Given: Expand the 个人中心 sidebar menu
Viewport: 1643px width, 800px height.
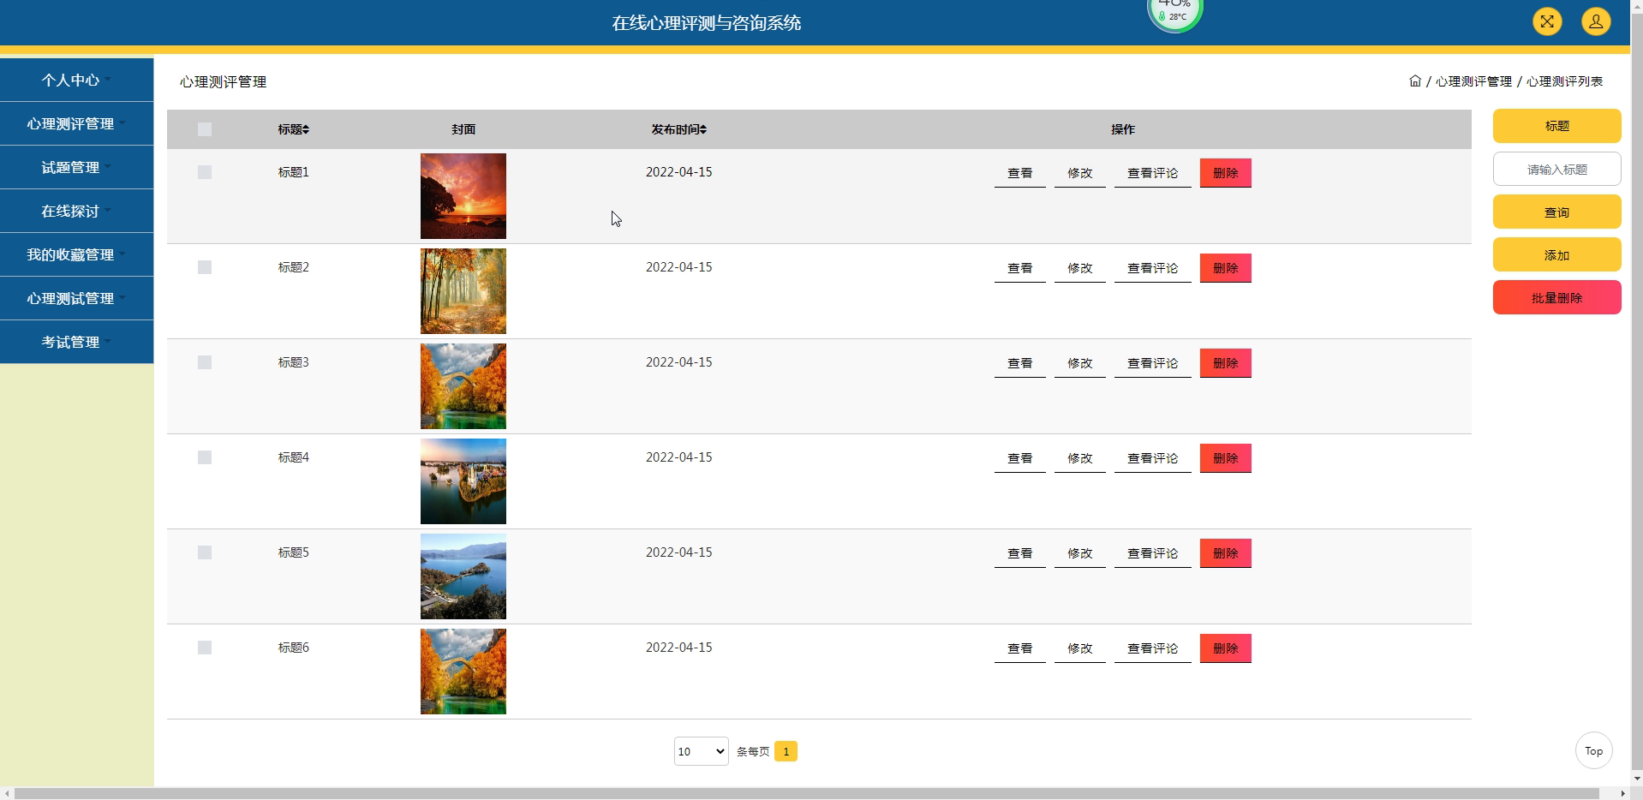Looking at the screenshot, I should [x=76, y=80].
